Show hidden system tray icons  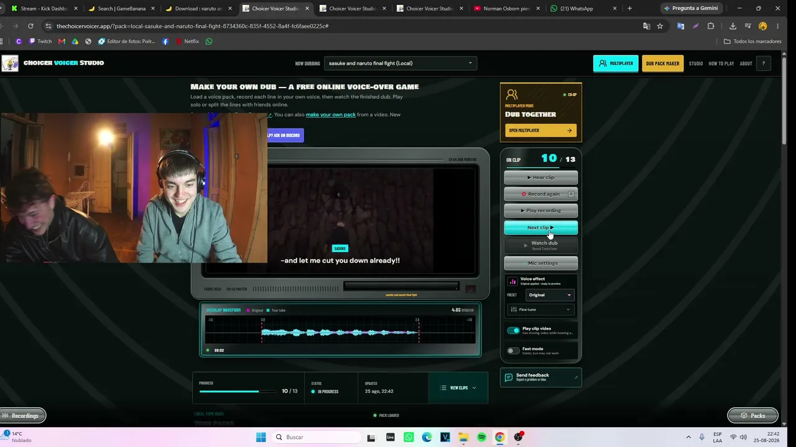(x=688, y=437)
